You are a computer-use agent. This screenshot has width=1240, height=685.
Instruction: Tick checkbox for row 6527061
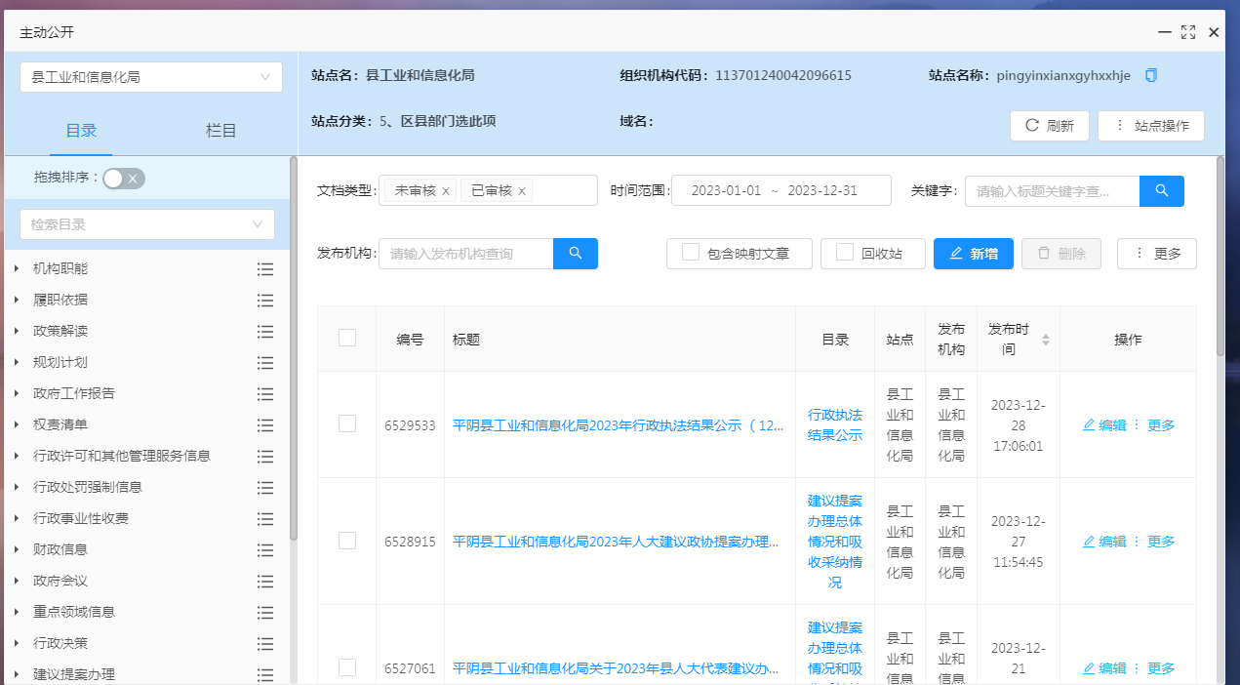click(x=347, y=667)
